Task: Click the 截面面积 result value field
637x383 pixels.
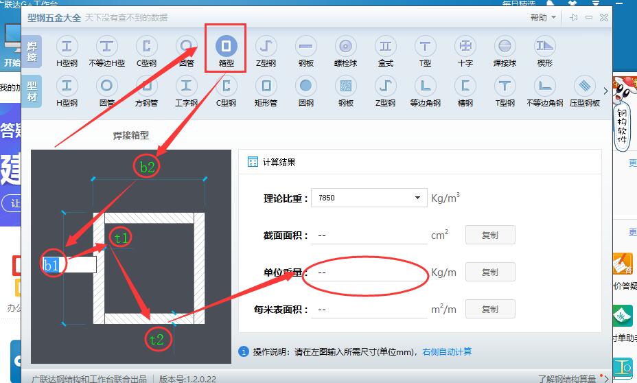Action: tap(369, 235)
